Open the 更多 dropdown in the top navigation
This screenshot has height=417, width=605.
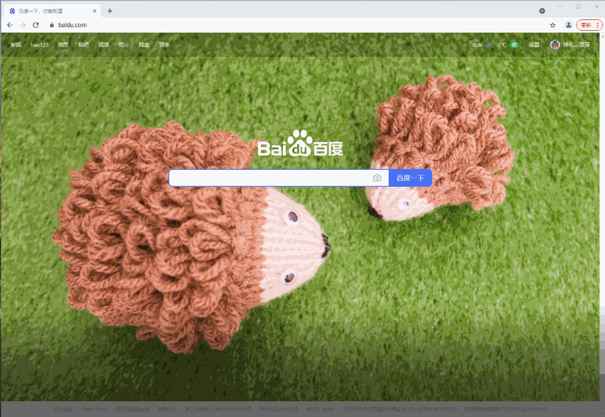click(x=164, y=45)
